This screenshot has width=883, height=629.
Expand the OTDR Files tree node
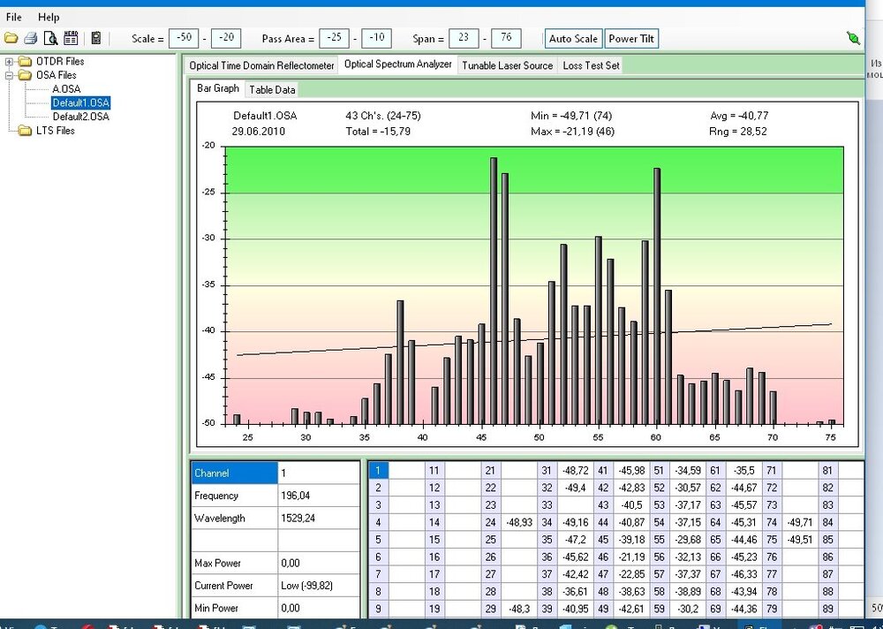10,62
